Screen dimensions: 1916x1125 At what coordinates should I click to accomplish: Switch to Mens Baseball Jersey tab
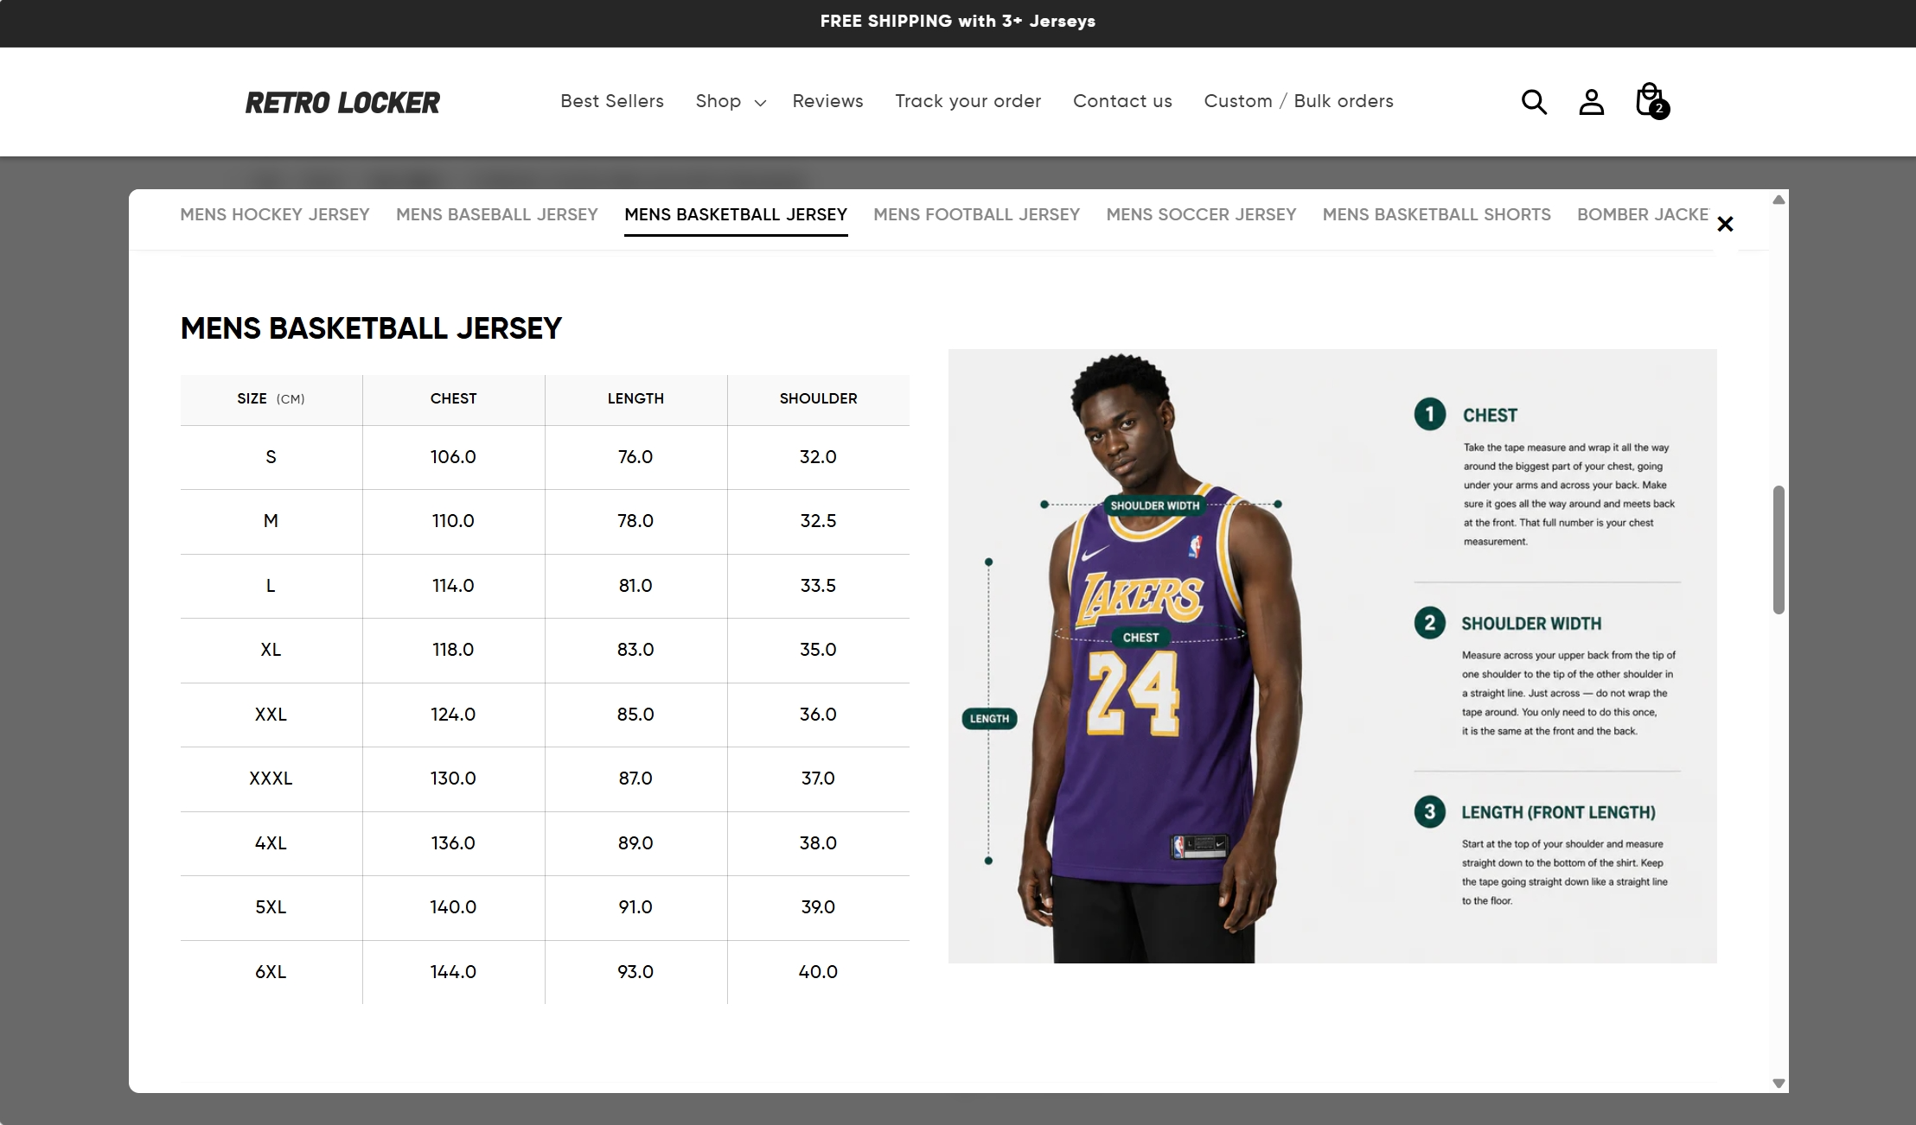[497, 214]
